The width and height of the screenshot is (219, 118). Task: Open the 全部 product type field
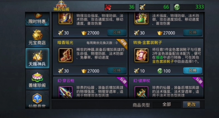167,104
